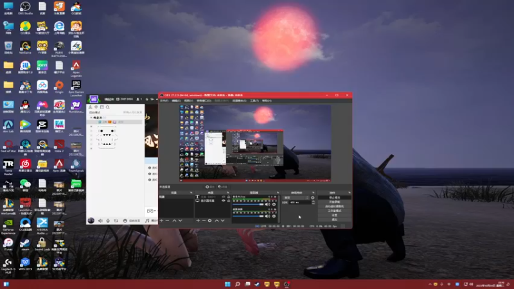Open the Dota 2 desktop shortcut
Viewport: 514px width, 289px height.
[x=59, y=146]
